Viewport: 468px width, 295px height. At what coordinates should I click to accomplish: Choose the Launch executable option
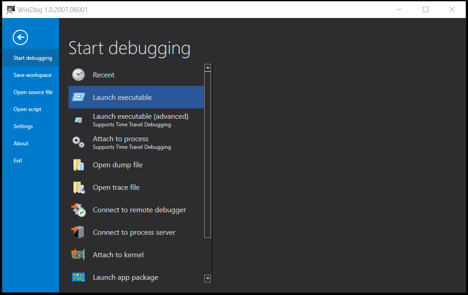(x=136, y=97)
